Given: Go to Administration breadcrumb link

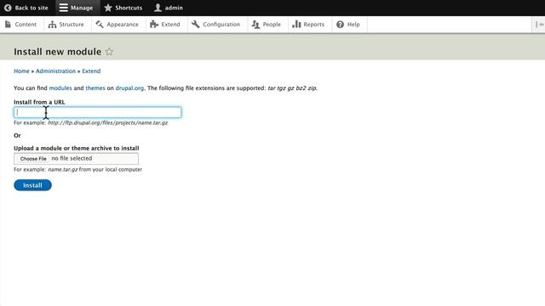Looking at the screenshot, I should point(55,71).
